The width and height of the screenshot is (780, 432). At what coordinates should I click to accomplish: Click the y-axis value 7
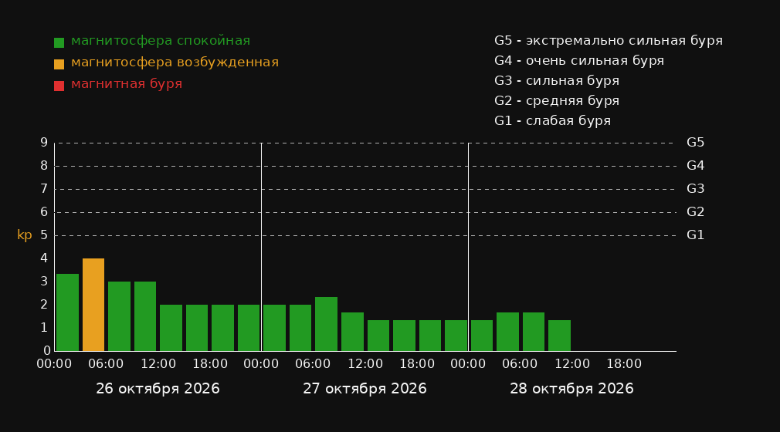click(x=44, y=189)
